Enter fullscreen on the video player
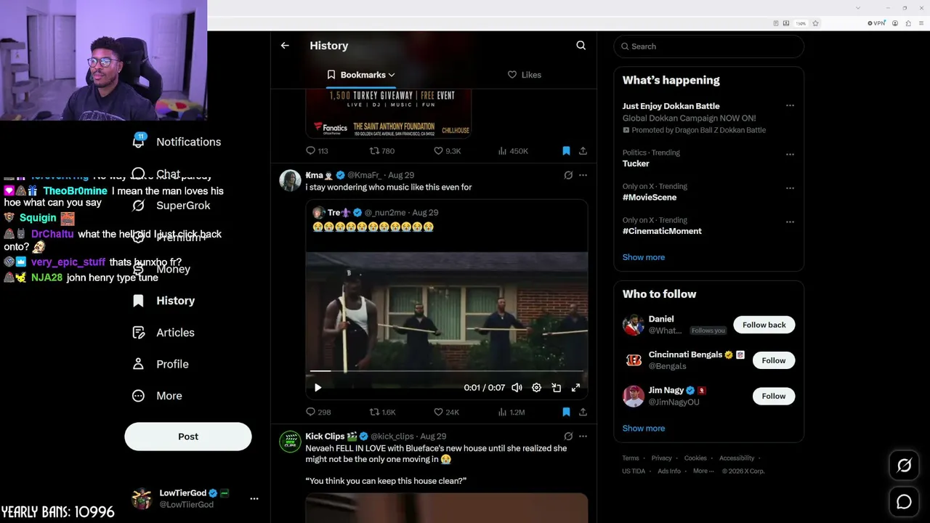930x523 pixels. pyautogui.click(x=575, y=388)
